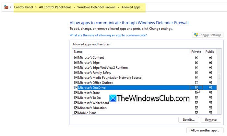This screenshot has width=227, height=136.
Task: Uncheck Public for Microsoft Office Outlook
Action: 210,83
